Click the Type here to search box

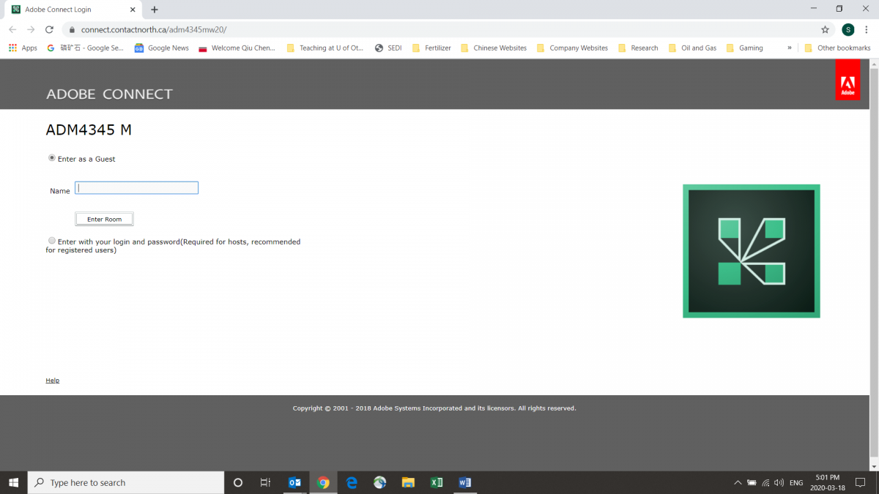pos(126,482)
